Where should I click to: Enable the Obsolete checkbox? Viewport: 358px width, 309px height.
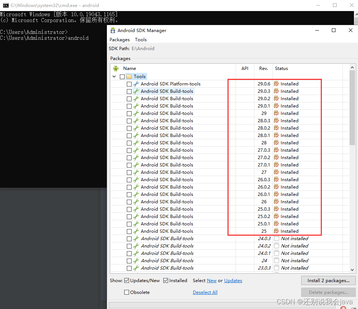(127, 292)
